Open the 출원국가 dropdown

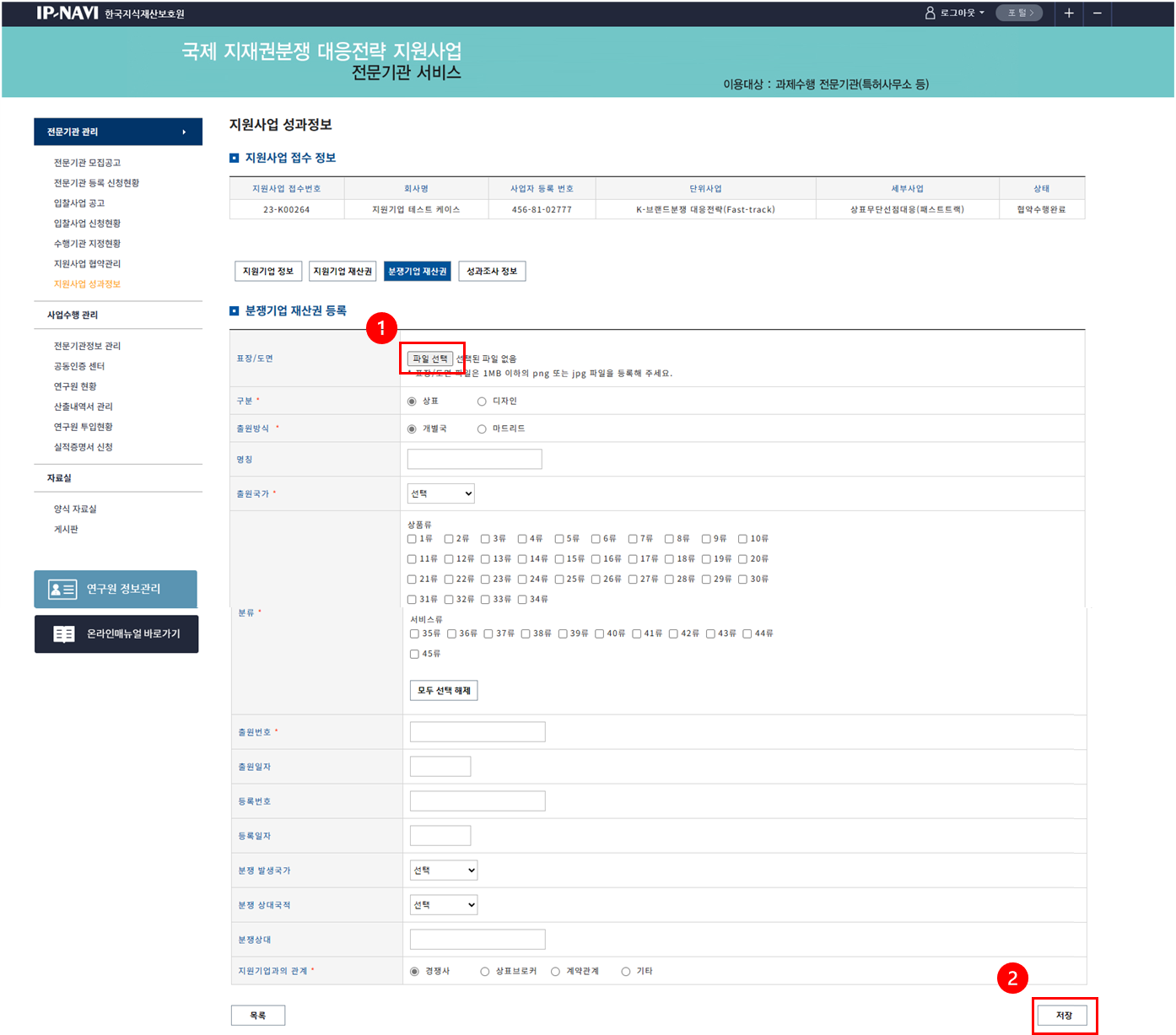click(x=440, y=493)
